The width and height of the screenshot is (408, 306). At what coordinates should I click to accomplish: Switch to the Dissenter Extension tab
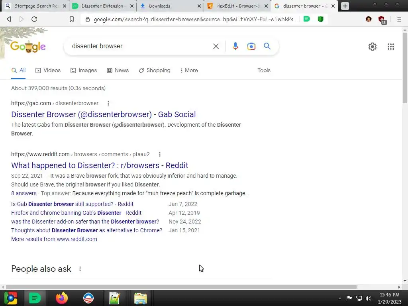102,6
